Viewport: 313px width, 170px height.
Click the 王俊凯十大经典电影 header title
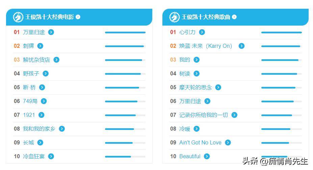pos(50,17)
